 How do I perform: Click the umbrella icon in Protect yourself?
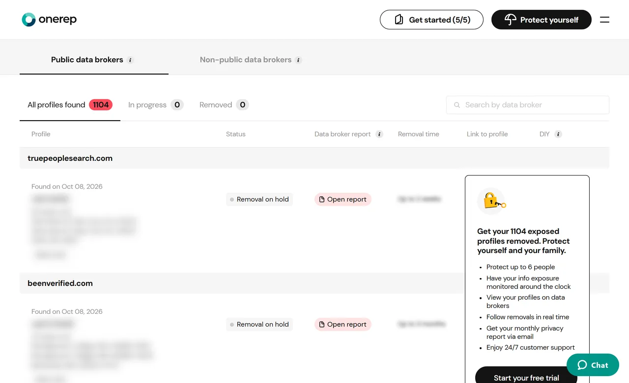coord(511,20)
